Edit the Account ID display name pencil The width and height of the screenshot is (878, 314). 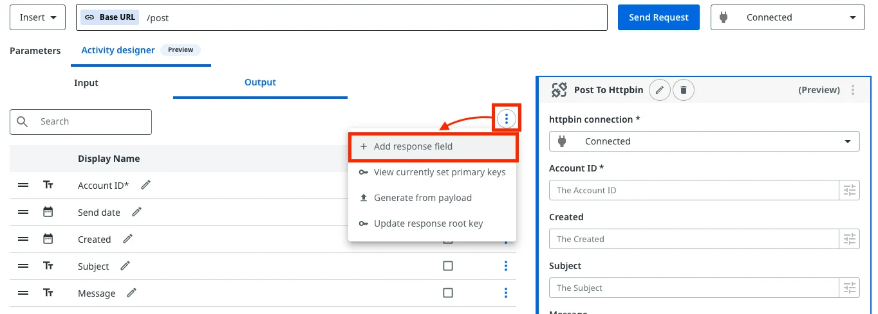[x=146, y=185]
